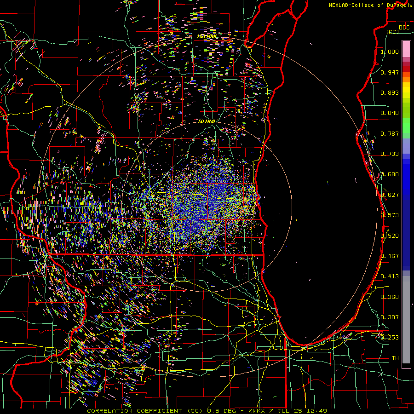Click the gray segment of the color bar
Screen dimensions: 414x414
[406, 320]
